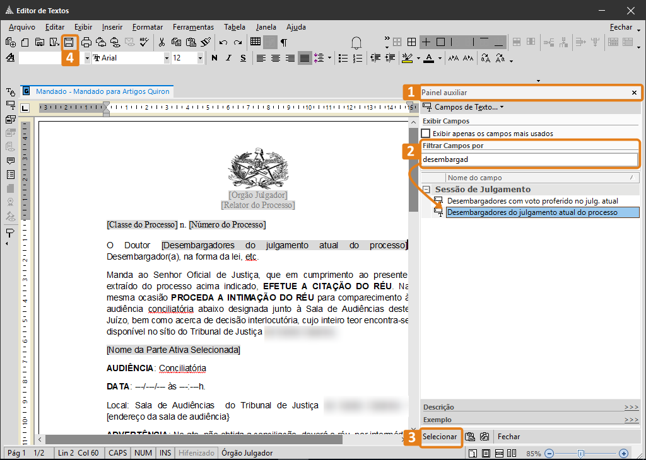Screen dimensions: 646x460
Task: Toggle Bold (N) formatting
Action: pos(214,58)
